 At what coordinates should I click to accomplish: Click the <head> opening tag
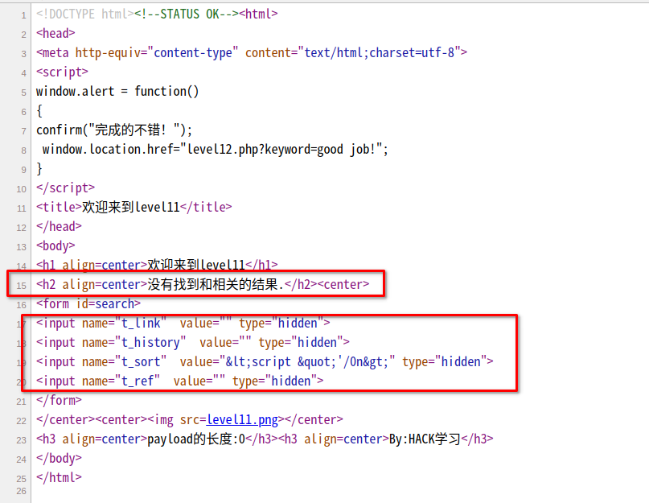(55, 33)
